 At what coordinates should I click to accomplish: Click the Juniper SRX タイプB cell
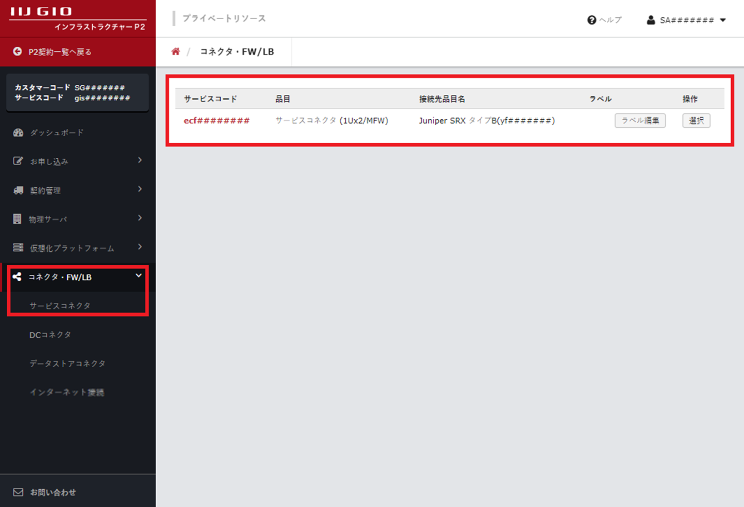click(x=486, y=121)
